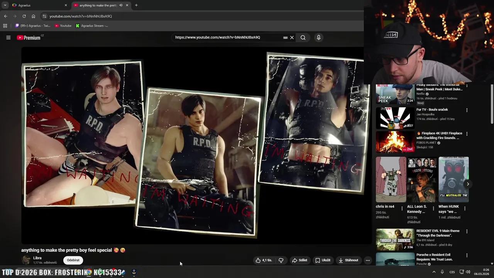The width and height of the screenshot is (494, 278).
Task: Open options for 'ALL Leon S. Kennedy' short
Action: (x=433, y=208)
